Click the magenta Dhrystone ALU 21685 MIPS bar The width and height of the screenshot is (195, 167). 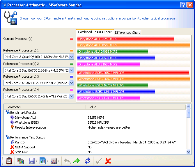109,64
